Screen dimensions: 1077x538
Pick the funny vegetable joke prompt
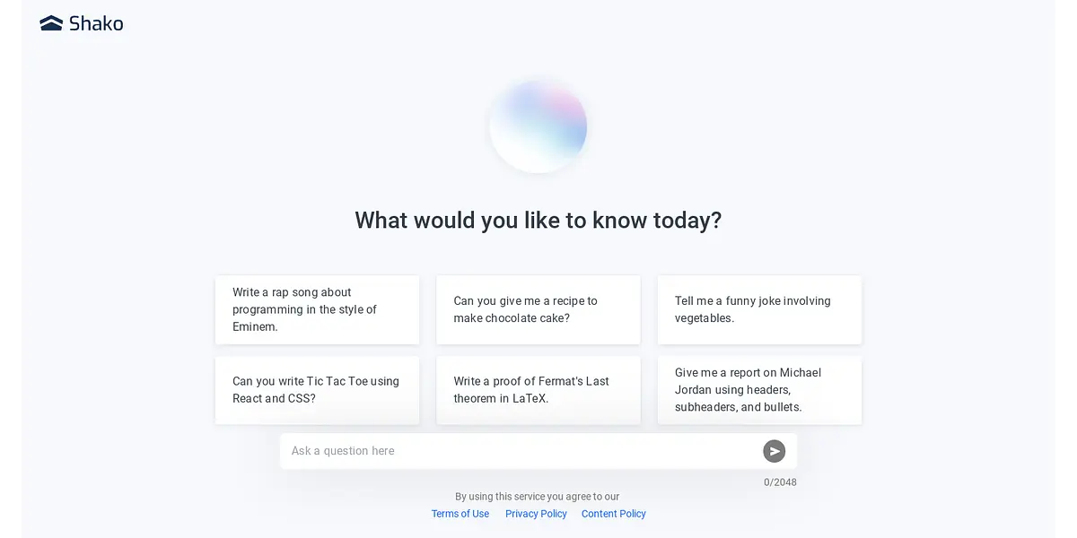[x=759, y=309]
